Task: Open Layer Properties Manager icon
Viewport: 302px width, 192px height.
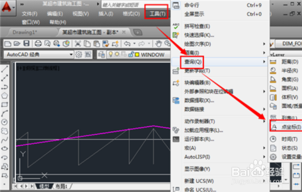Action: tap(101, 55)
